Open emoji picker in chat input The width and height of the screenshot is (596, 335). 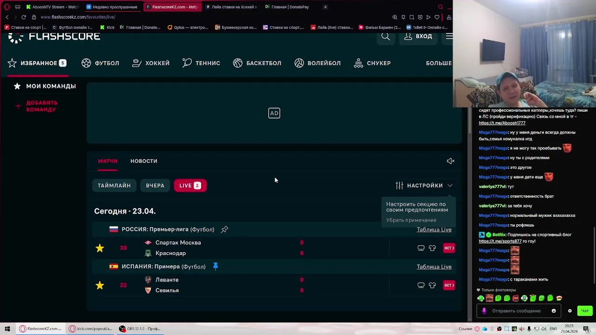pos(554,311)
